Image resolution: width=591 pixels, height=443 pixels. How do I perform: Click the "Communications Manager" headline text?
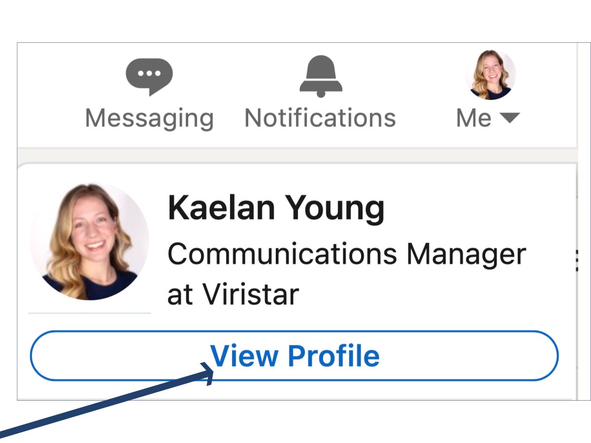[347, 254]
